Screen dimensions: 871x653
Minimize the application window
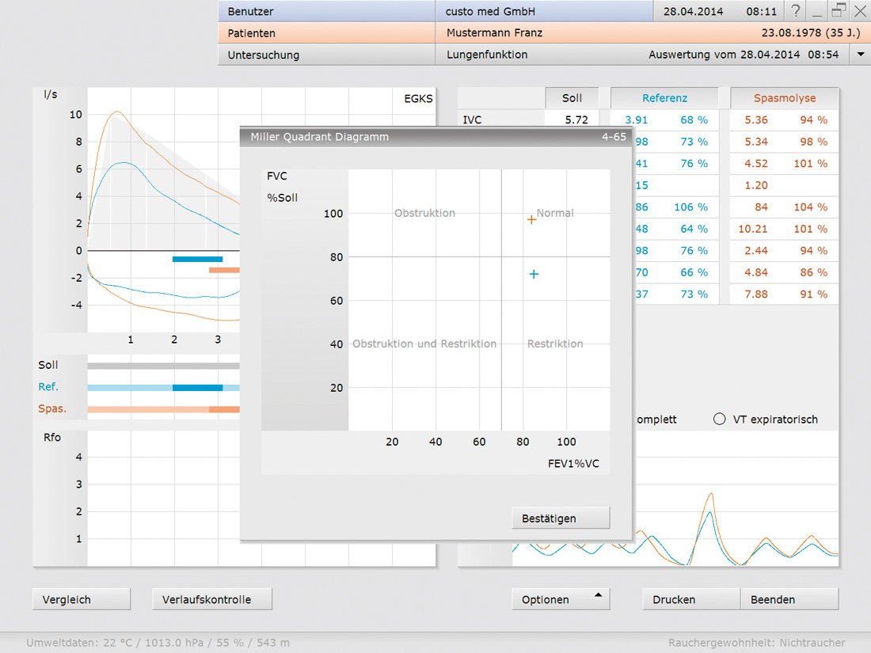pos(817,12)
